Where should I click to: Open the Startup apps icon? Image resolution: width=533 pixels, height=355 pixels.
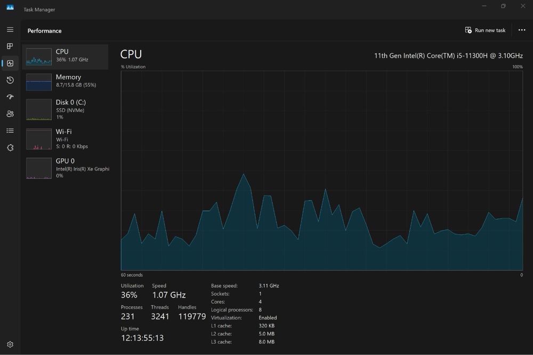10,97
